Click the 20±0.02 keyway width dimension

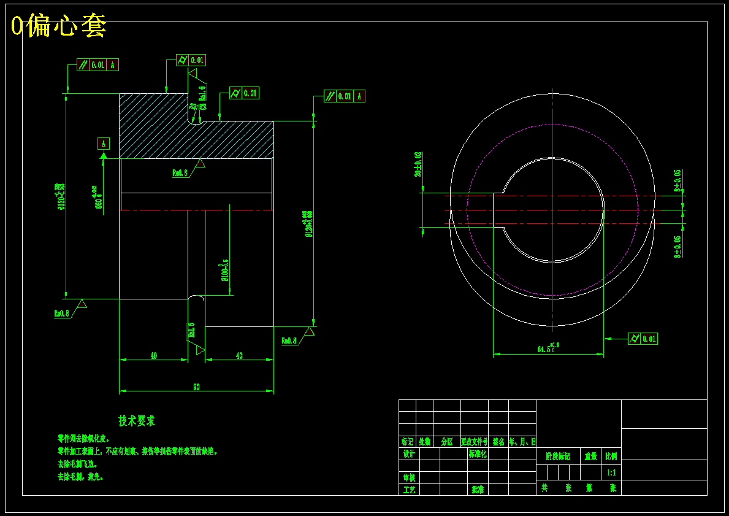pos(418,164)
